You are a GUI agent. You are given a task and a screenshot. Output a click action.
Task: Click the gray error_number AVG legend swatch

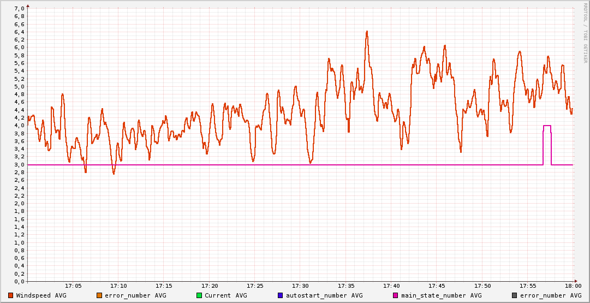tap(515, 295)
